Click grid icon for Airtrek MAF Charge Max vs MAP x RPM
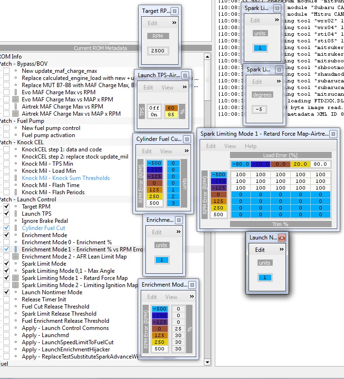This screenshot has width=344, height=379. coord(15,114)
